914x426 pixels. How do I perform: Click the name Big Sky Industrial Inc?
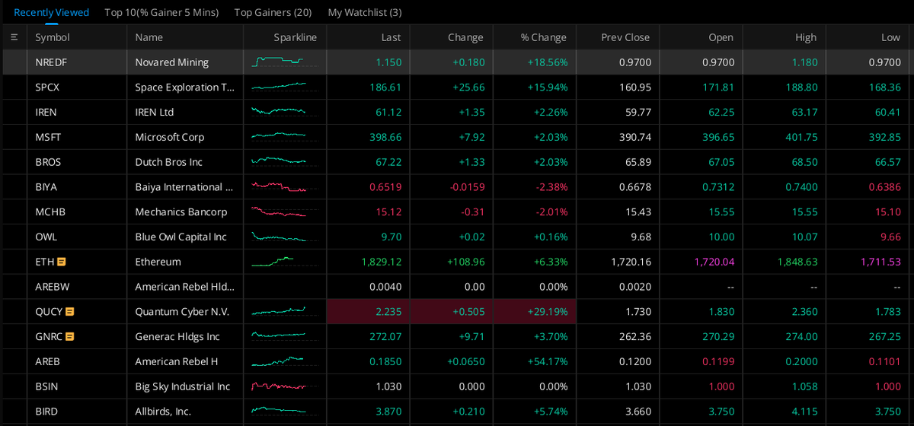coord(183,386)
